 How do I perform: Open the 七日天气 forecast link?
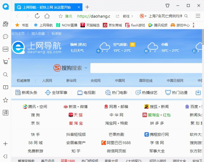tap(77, 51)
